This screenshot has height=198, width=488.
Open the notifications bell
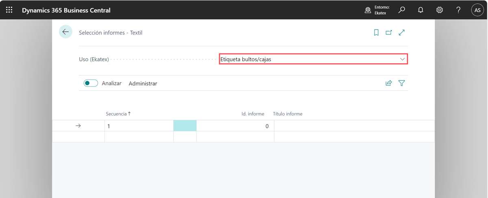pos(420,10)
